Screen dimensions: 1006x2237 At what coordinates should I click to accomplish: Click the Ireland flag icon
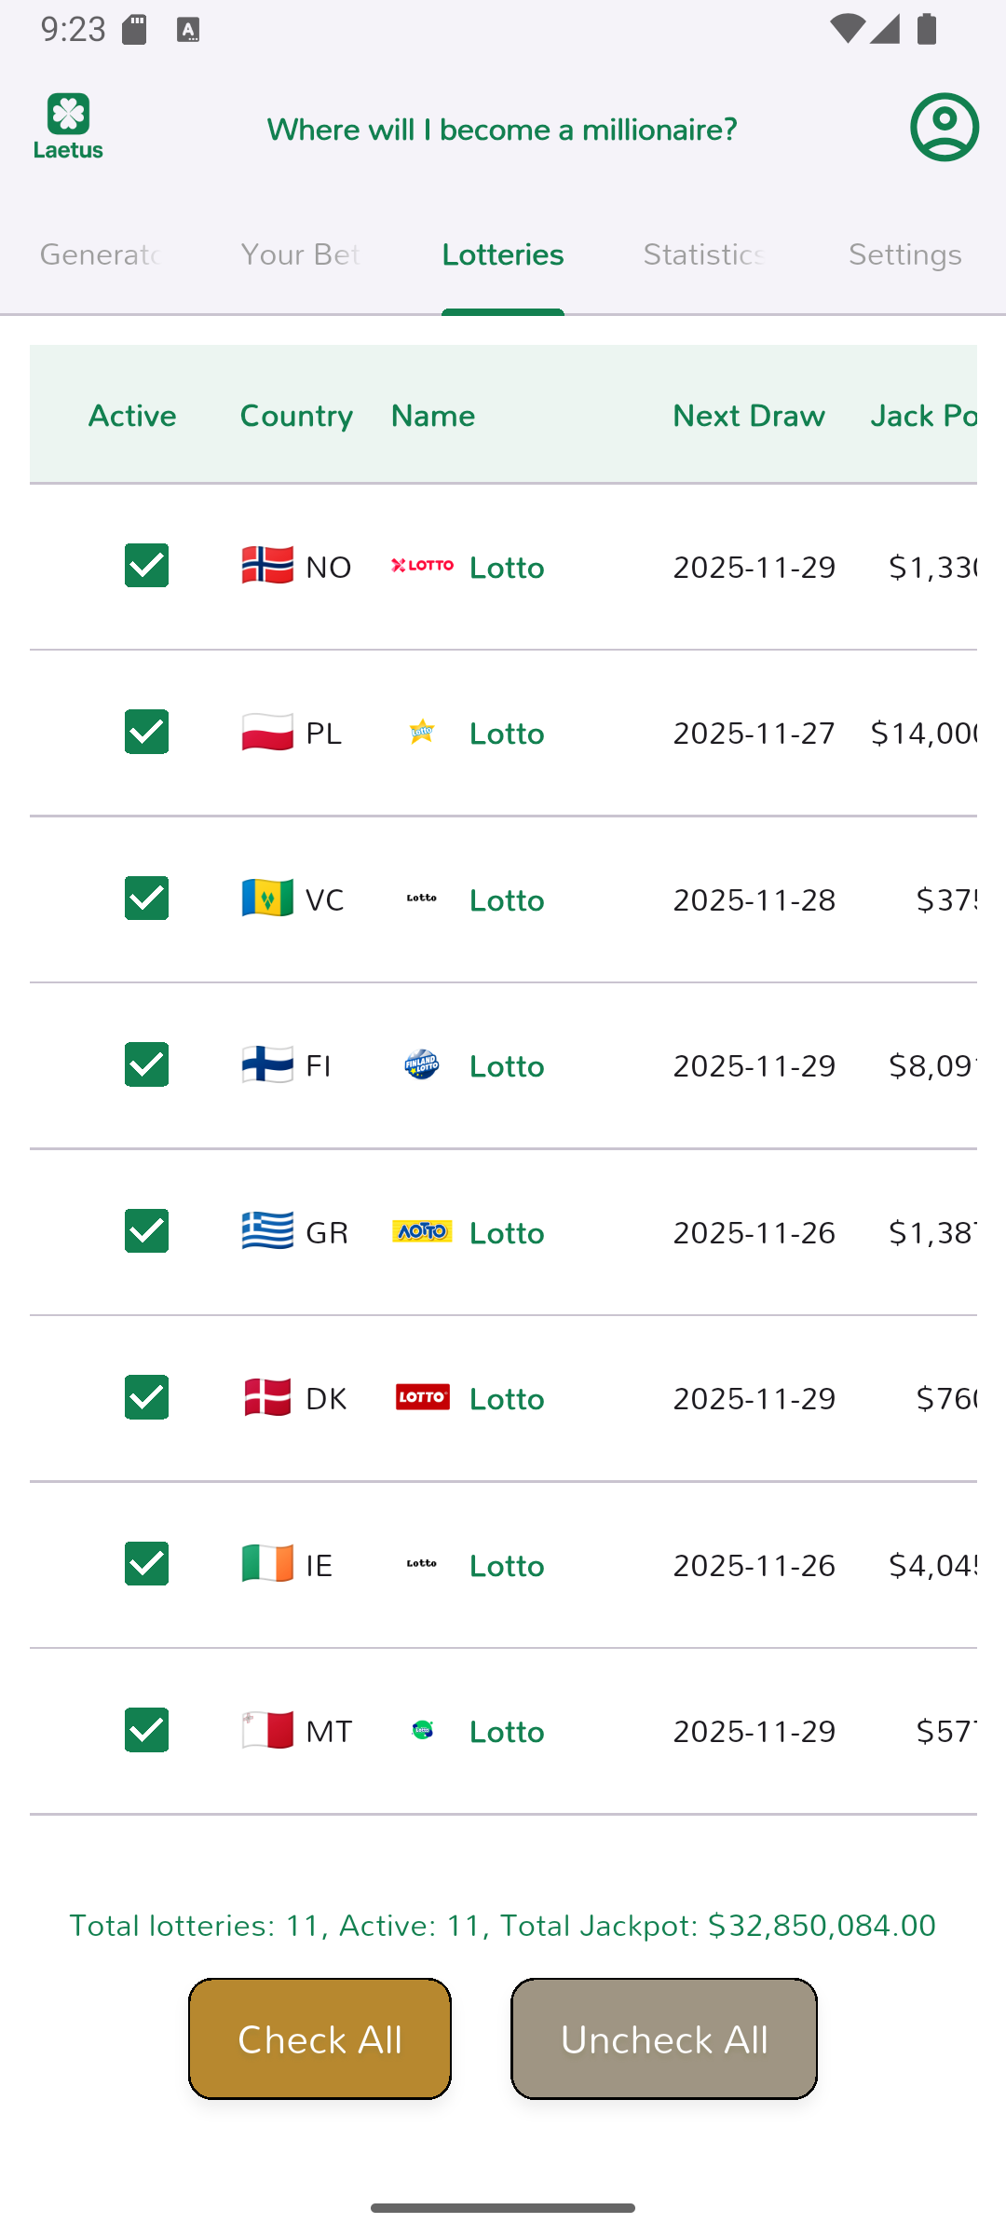point(267,1564)
